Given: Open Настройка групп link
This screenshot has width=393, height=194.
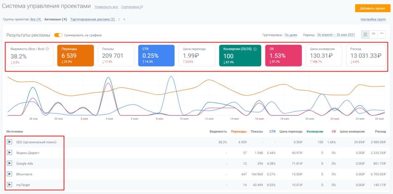Looking at the screenshot, I should pos(373,19).
